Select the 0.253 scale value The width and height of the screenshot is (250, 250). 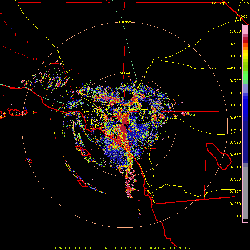(x=235, y=204)
